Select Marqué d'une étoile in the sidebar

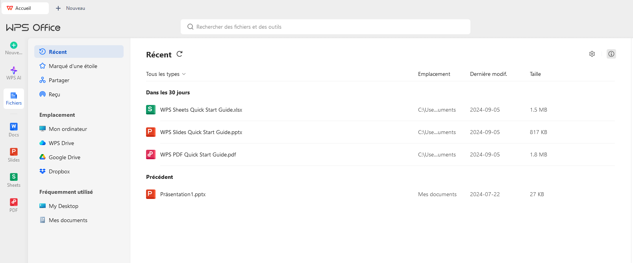click(x=73, y=66)
